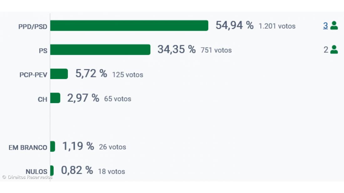Click the CH green bar
This screenshot has width=344, height=193.
[55, 98]
